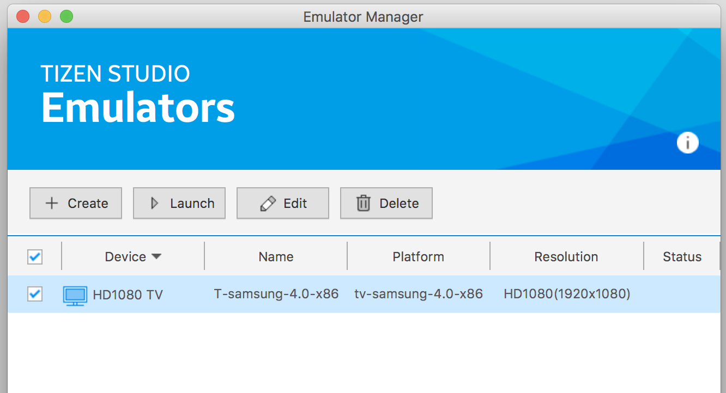Click the Device column sort arrow

156,257
